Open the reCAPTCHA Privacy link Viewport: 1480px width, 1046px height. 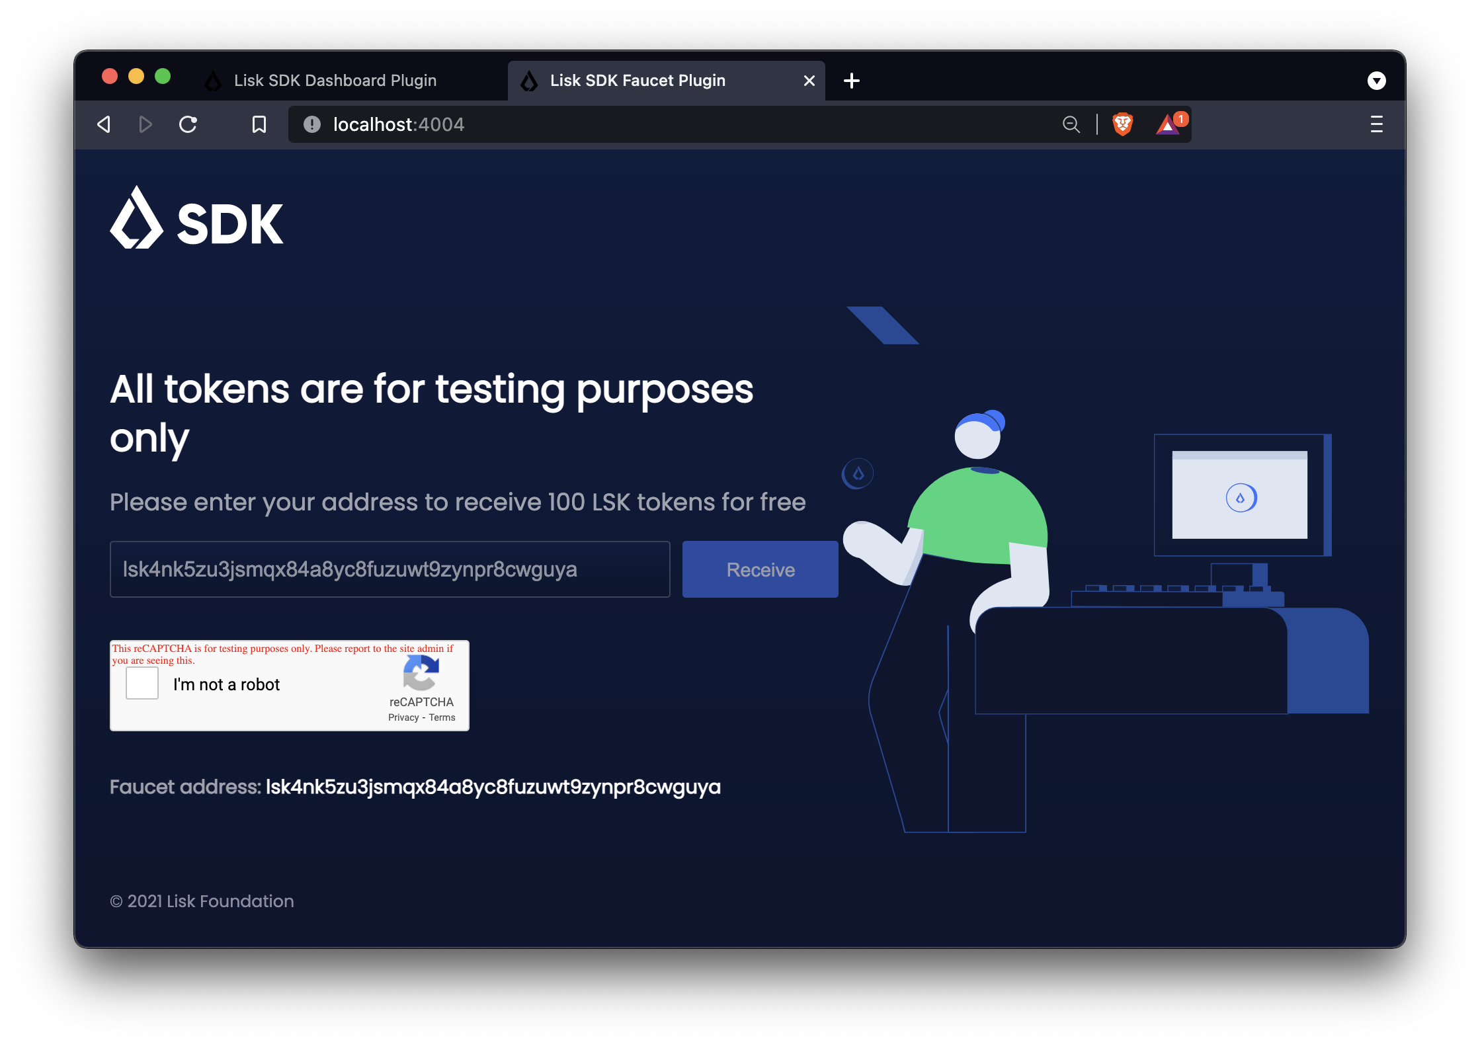[x=403, y=717]
